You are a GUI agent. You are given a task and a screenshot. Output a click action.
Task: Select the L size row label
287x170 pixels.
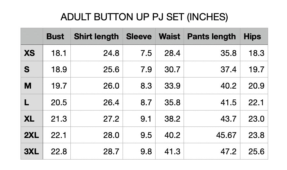coord(26,102)
